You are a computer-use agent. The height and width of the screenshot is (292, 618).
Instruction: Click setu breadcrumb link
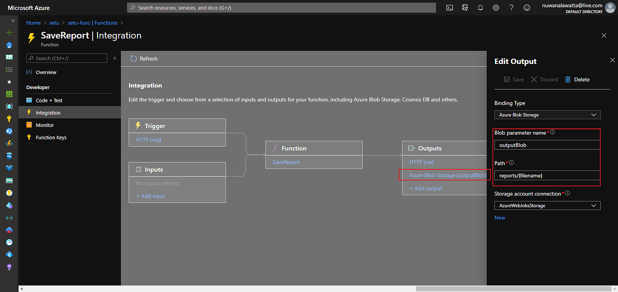click(54, 23)
